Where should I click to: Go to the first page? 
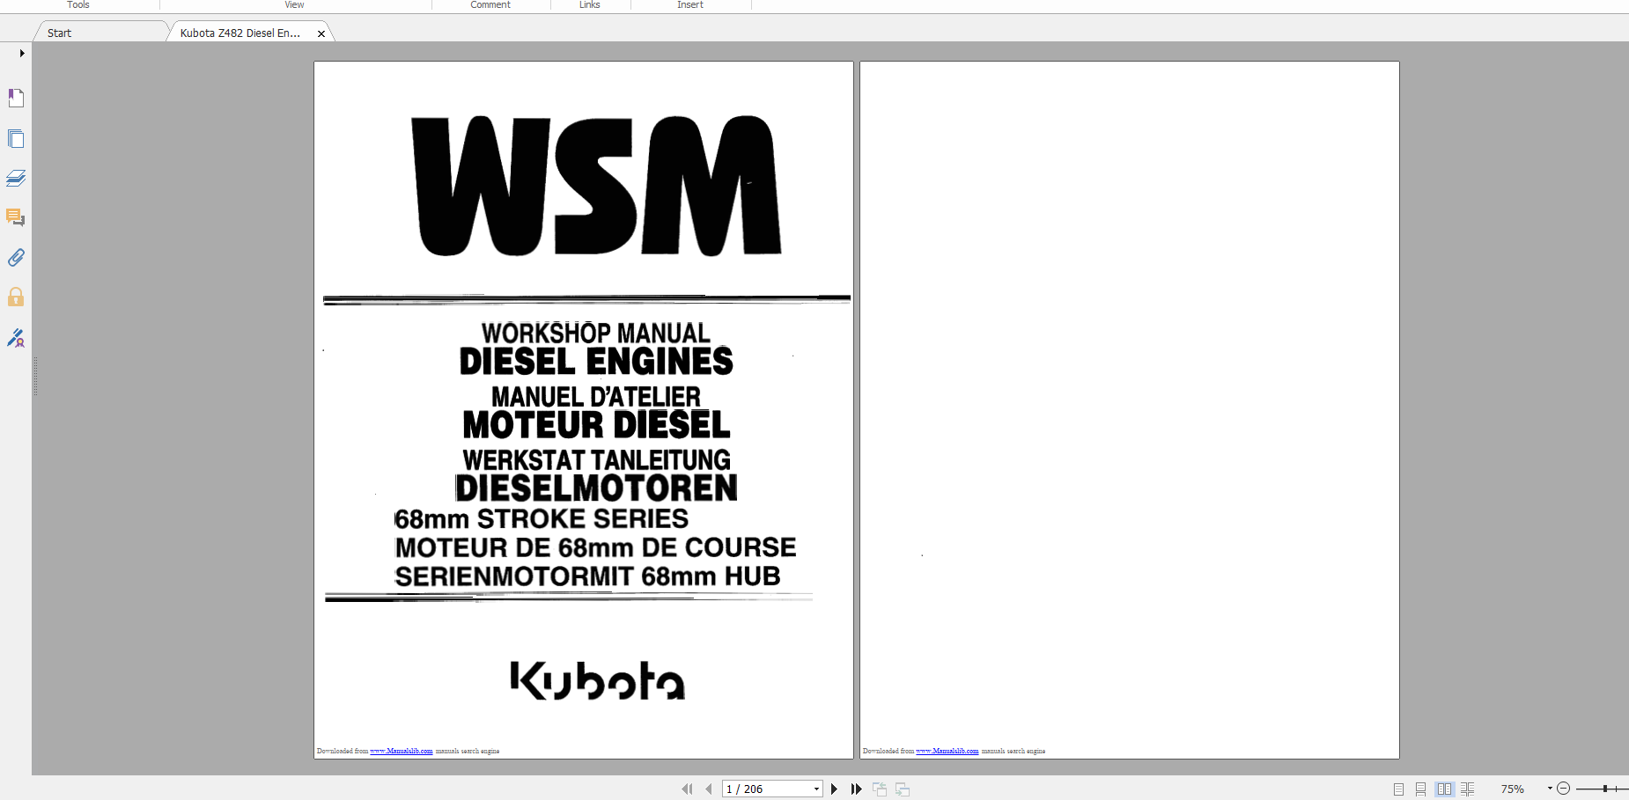[x=687, y=789]
